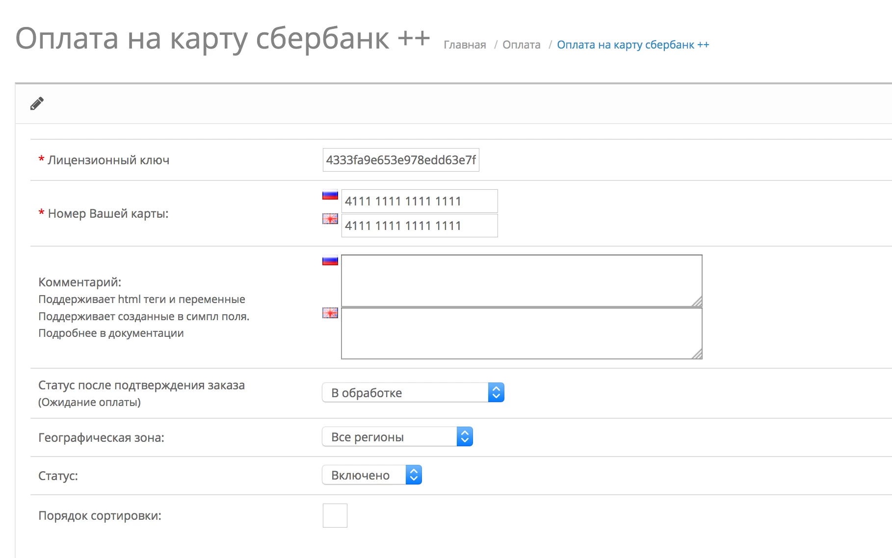Click Russian flag beside comment textarea
Screen dimensions: 892x558
[x=330, y=260]
